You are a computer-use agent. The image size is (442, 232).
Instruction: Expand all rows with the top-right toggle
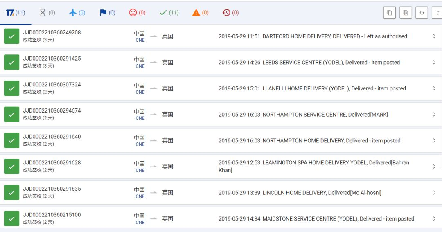436,13
